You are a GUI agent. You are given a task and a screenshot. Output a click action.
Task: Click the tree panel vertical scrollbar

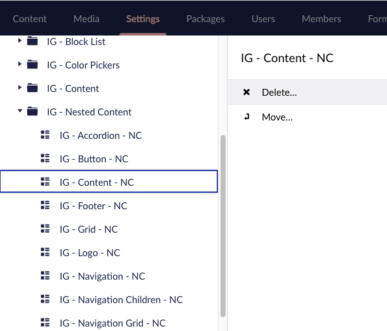223,226
